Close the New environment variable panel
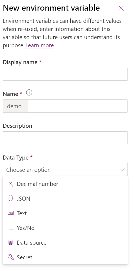This screenshot has width=134, height=271. pyautogui.click(x=121, y=8)
